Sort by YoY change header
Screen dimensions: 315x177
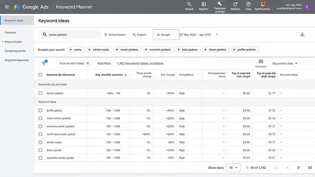pyautogui.click(x=168, y=75)
